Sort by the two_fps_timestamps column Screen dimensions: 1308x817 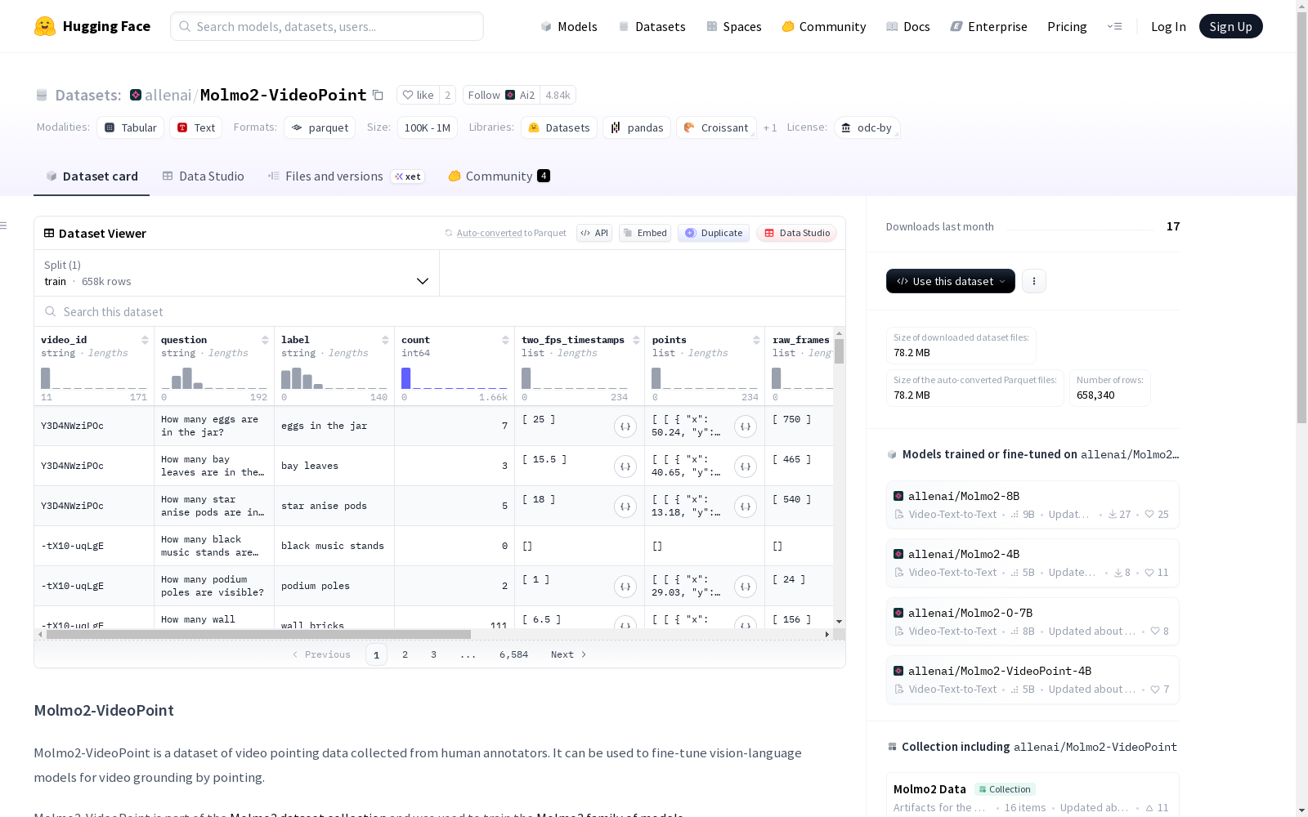click(636, 340)
